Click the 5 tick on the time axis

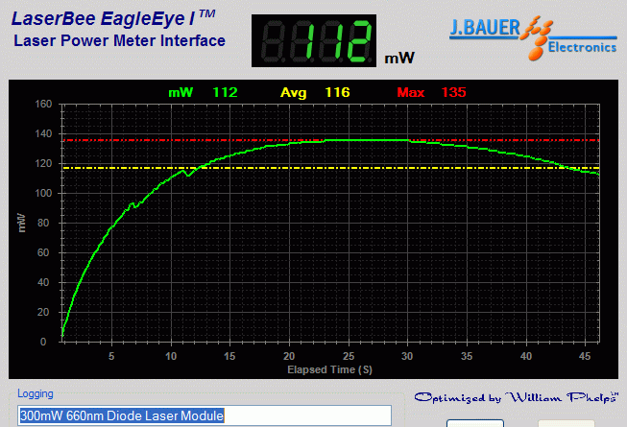[111, 356]
